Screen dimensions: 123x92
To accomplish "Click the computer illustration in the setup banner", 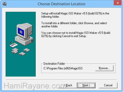I will 24,34.
